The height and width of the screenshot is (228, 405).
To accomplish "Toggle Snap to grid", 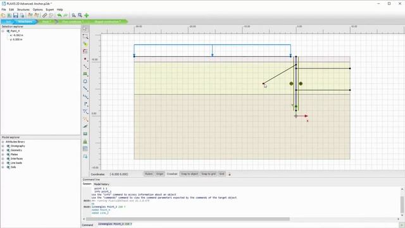I will tap(208, 174).
